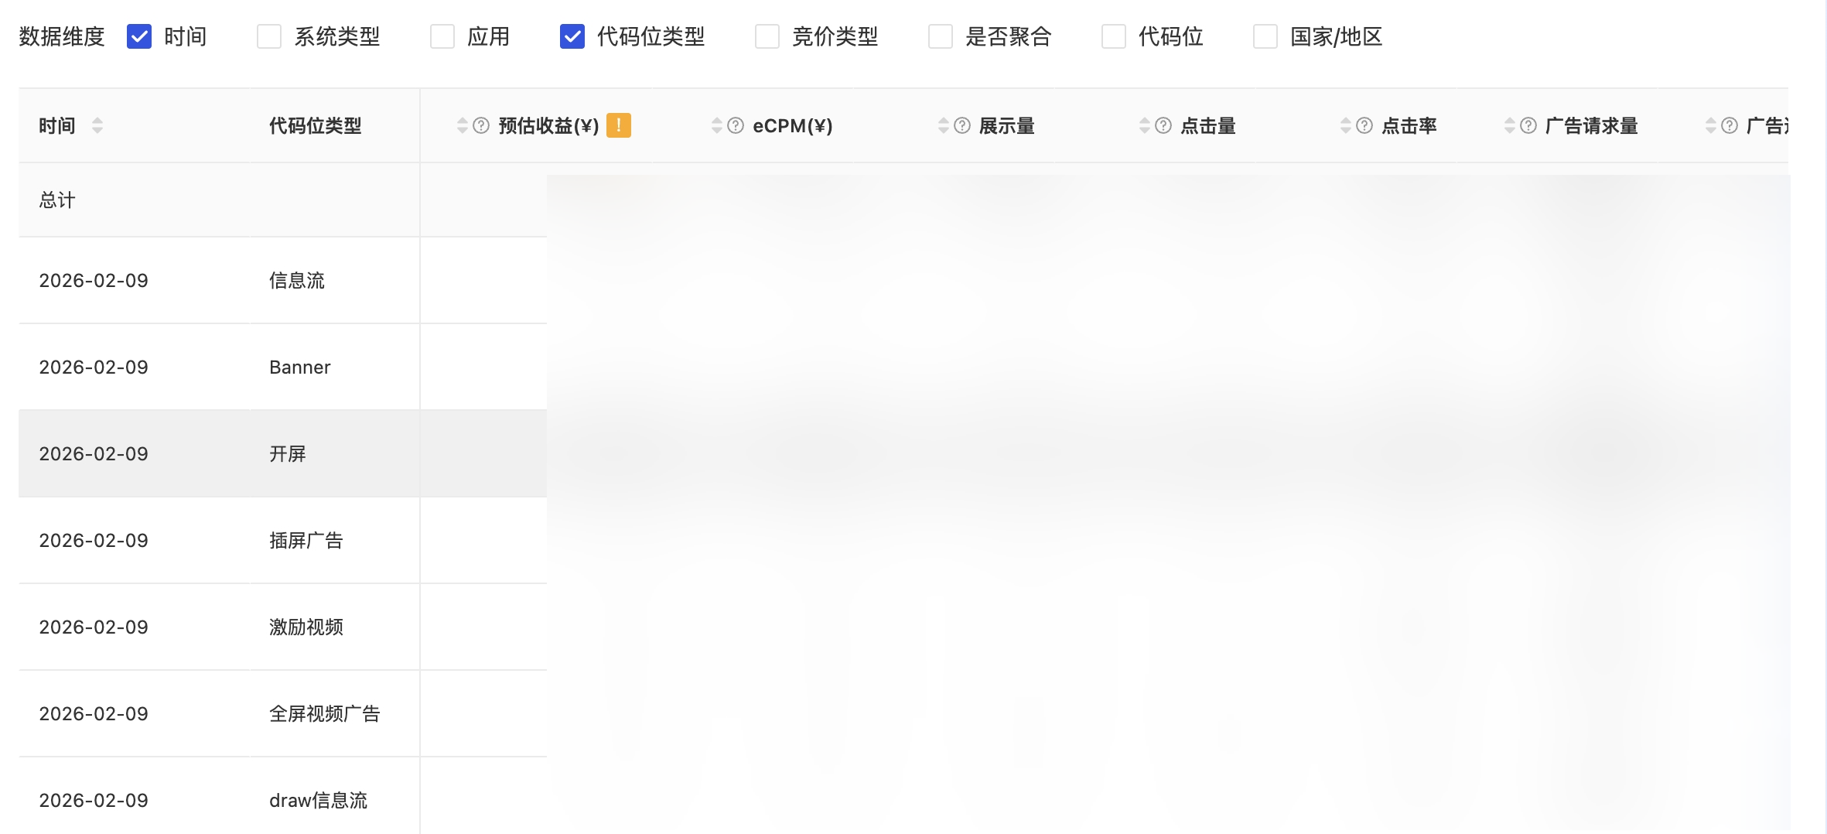The width and height of the screenshot is (1827, 834).
Task: Click the question mark icon beside 点击率
Action: [x=1364, y=125]
